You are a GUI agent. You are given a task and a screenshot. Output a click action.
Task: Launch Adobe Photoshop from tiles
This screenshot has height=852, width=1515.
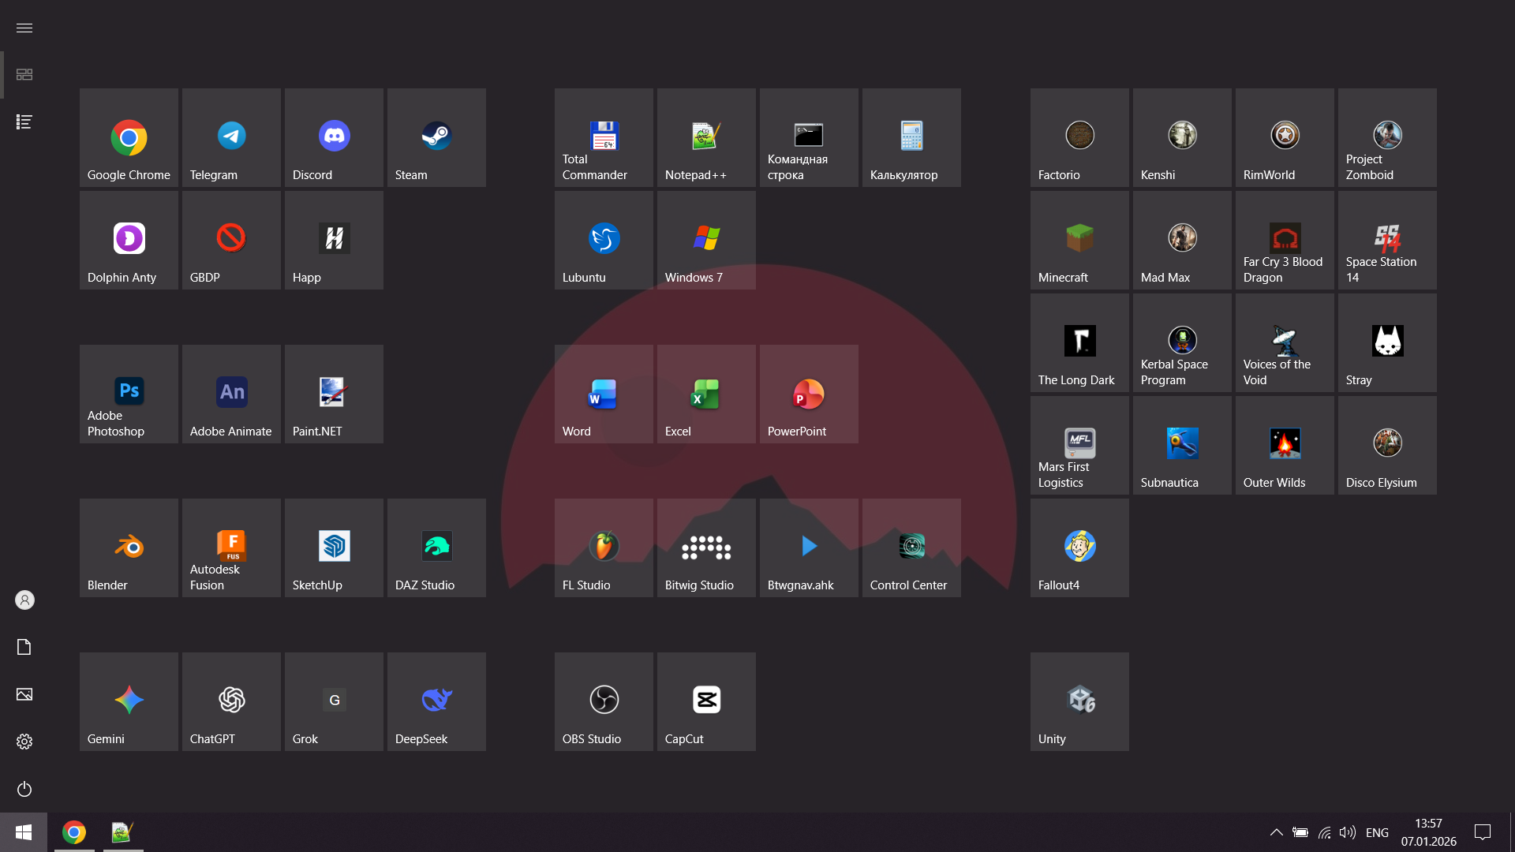point(129,394)
